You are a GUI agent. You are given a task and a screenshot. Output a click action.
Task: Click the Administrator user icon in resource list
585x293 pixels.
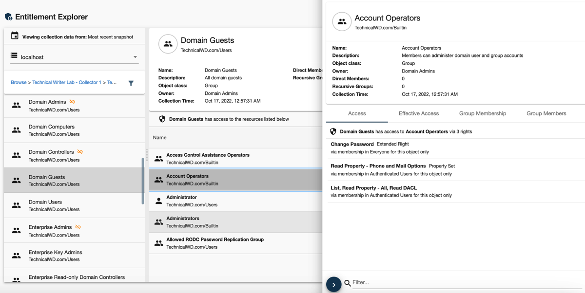coord(158,201)
